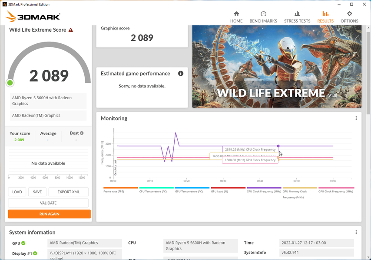Open Monitoring panel three-dot menu
Screen dimensions: 371x260
coord(356,118)
